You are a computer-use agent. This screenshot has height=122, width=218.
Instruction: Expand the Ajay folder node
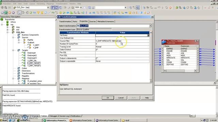tap(7, 27)
